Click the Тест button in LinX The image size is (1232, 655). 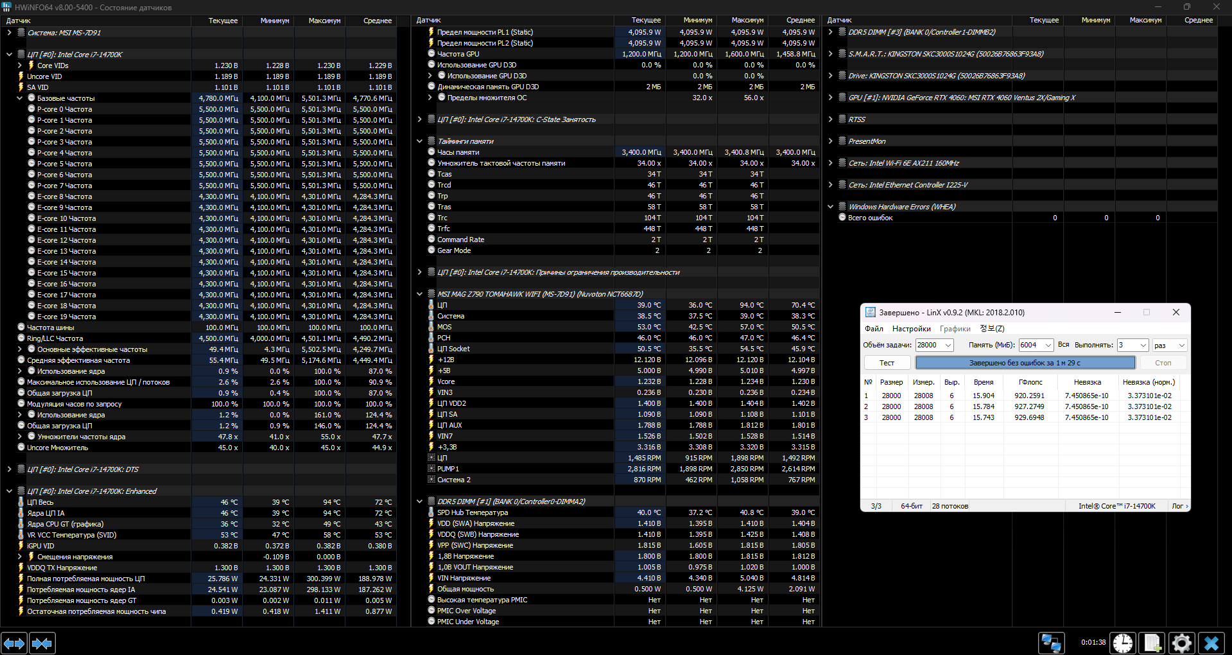coord(887,363)
